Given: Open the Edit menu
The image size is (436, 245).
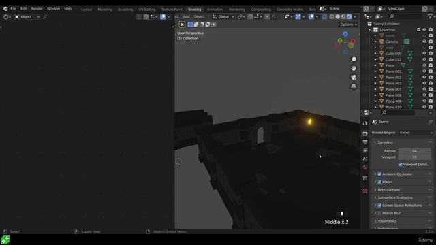Looking at the screenshot, I should tap(24, 9).
